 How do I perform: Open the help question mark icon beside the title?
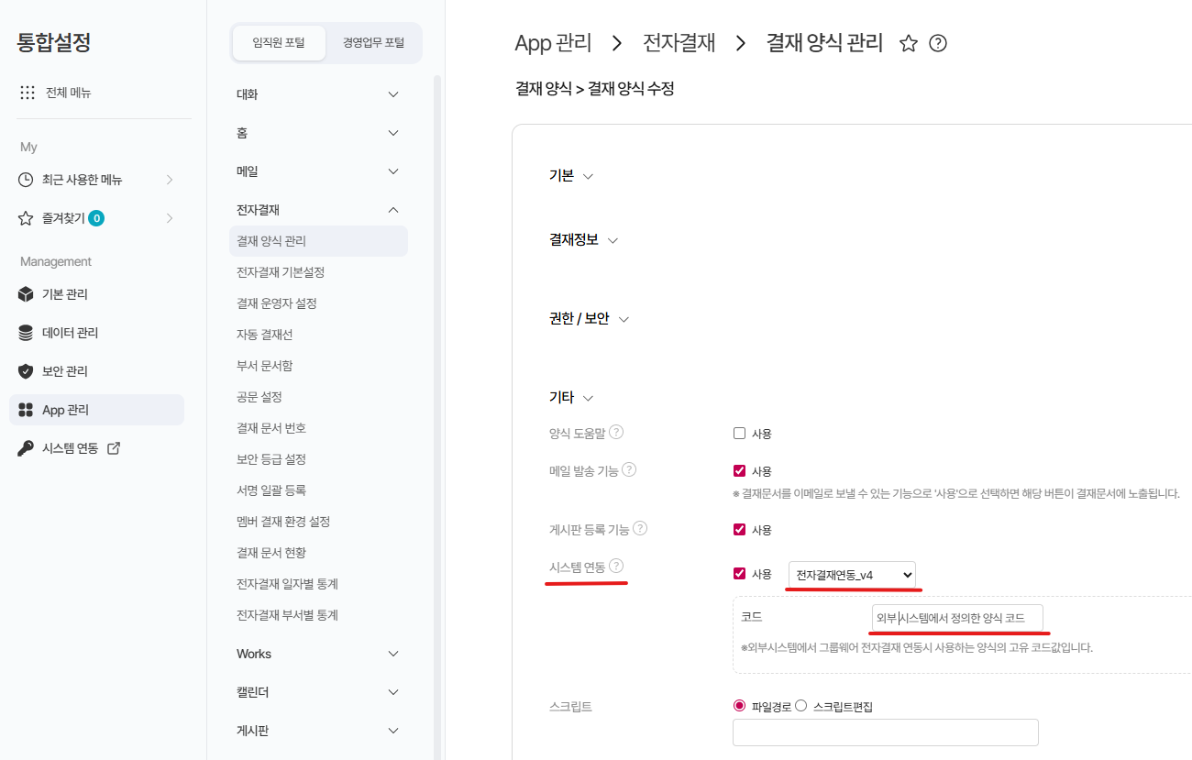click(x=937, y=43)
